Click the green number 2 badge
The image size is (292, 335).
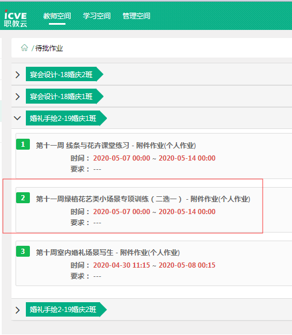tap(23, 197)
